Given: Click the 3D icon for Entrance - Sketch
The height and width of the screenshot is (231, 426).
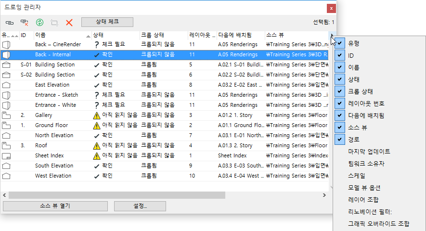Looking at the screenshot, I should coord(6,95).
